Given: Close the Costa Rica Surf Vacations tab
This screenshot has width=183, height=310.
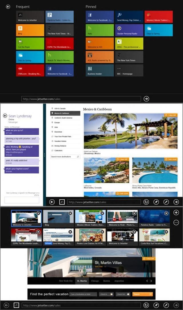Looking at the screenshot, I should click(166, 232).
